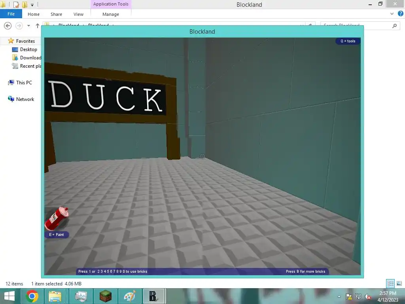Open File Explorer from taskbar
The height and width of the screenshot is (304, 405).
pos(55,296)
